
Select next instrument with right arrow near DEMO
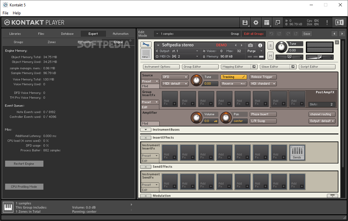click(x=241, y=45)
